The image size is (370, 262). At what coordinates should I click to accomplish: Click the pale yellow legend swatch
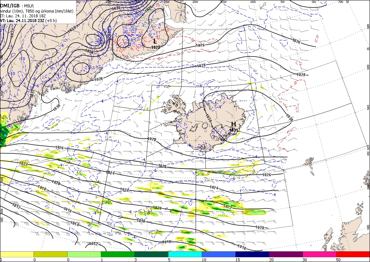(17, 254)
